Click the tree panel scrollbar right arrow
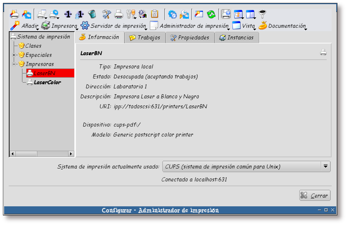Viewport: 347px width, 225px height. [71, 154]
